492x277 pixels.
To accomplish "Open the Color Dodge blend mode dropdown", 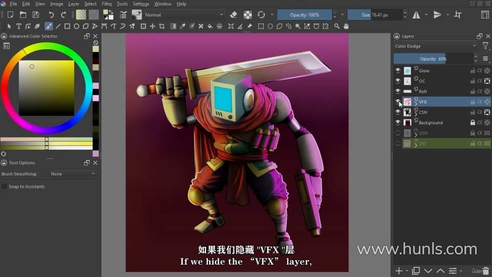I will click(435, 46).
